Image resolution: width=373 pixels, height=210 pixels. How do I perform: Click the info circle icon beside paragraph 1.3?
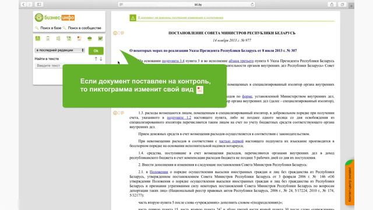[115, 113]
